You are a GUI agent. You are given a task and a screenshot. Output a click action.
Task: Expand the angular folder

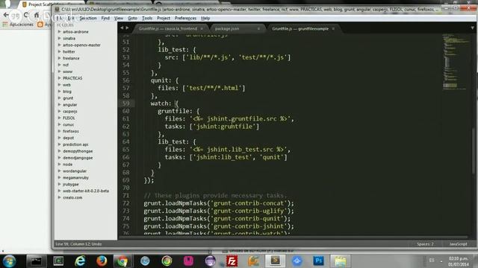pos(60,104)
